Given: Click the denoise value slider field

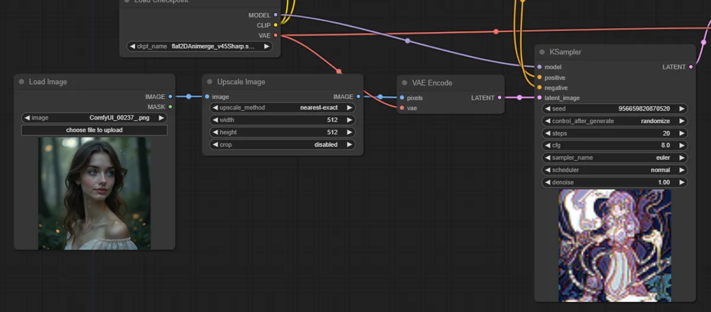Looking at the screenshot, I should pos(615,182).
